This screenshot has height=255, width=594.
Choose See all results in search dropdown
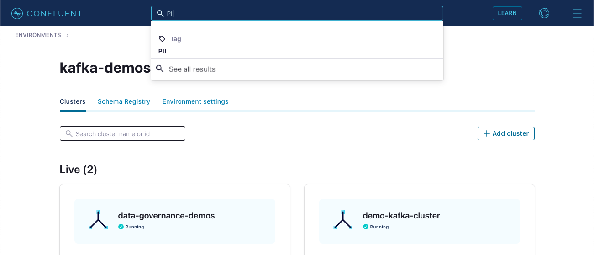(192, 69)
